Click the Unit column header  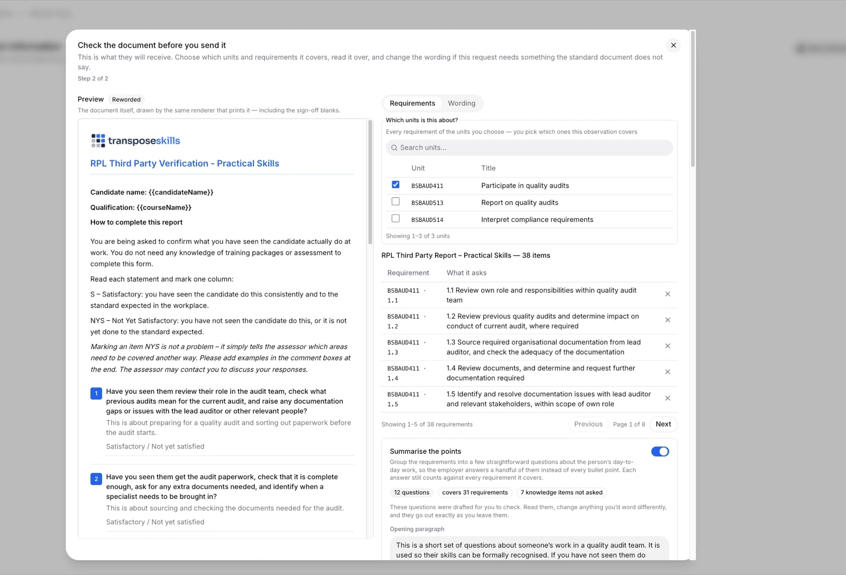click(418, 168)
